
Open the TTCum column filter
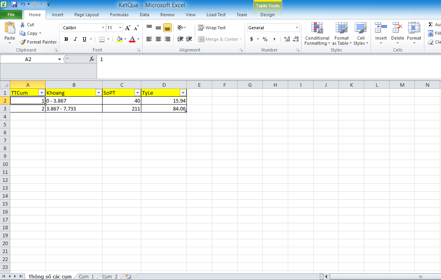click(x=42, y=93)
